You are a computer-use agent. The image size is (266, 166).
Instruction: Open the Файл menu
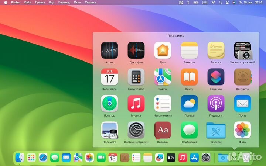tap(27, 2)
